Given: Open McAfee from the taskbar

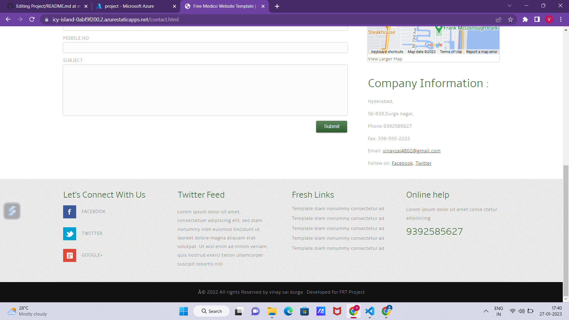Looking at the screenshot, I should pos(337,311).
